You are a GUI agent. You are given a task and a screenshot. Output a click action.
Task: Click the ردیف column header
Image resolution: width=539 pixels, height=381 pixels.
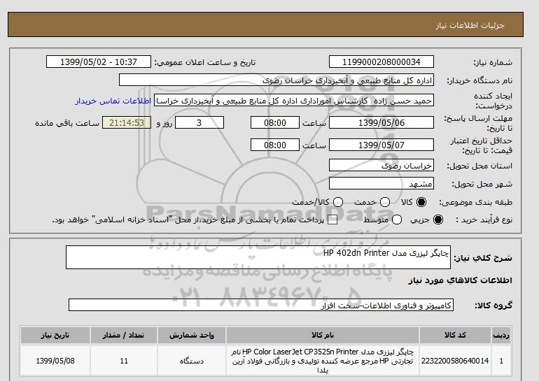[x=501, y=336]
